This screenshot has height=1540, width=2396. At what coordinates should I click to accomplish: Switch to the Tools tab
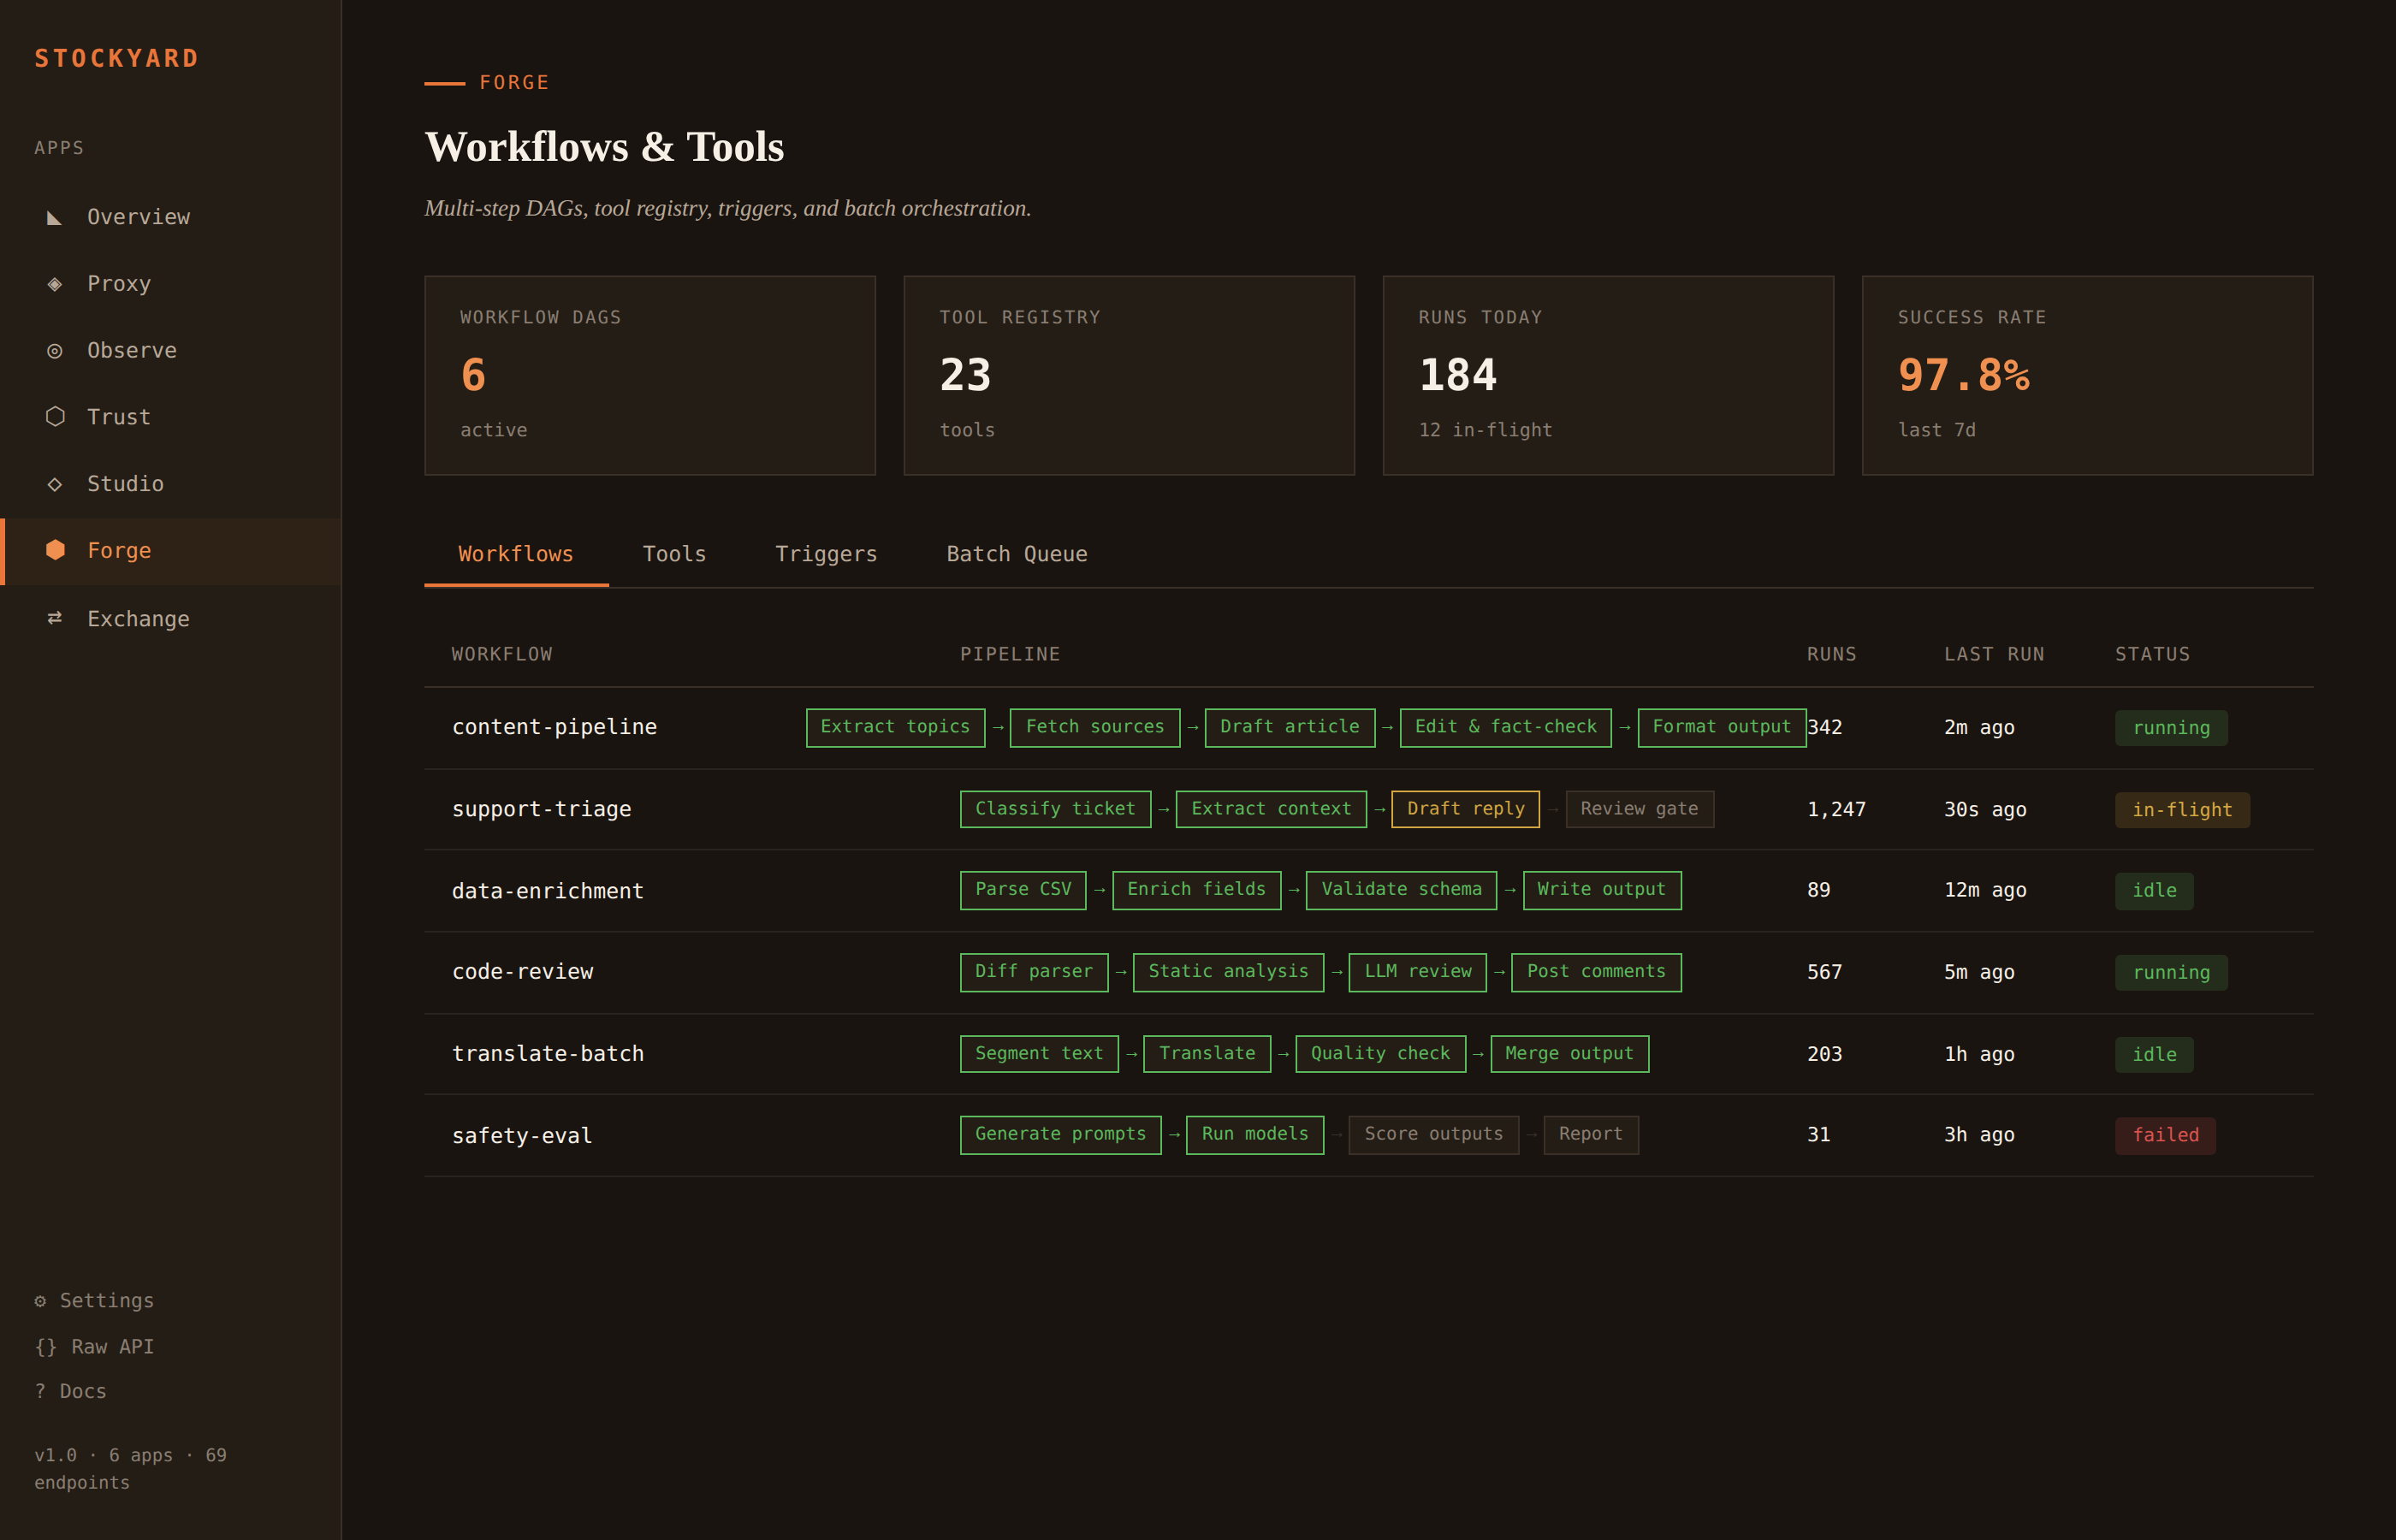pyautogui.click(x=674, y=553)
